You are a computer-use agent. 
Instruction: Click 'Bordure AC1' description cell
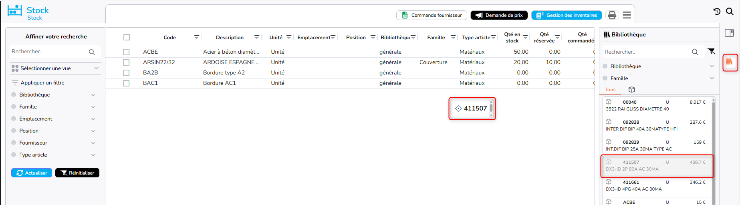click(220, 83)
